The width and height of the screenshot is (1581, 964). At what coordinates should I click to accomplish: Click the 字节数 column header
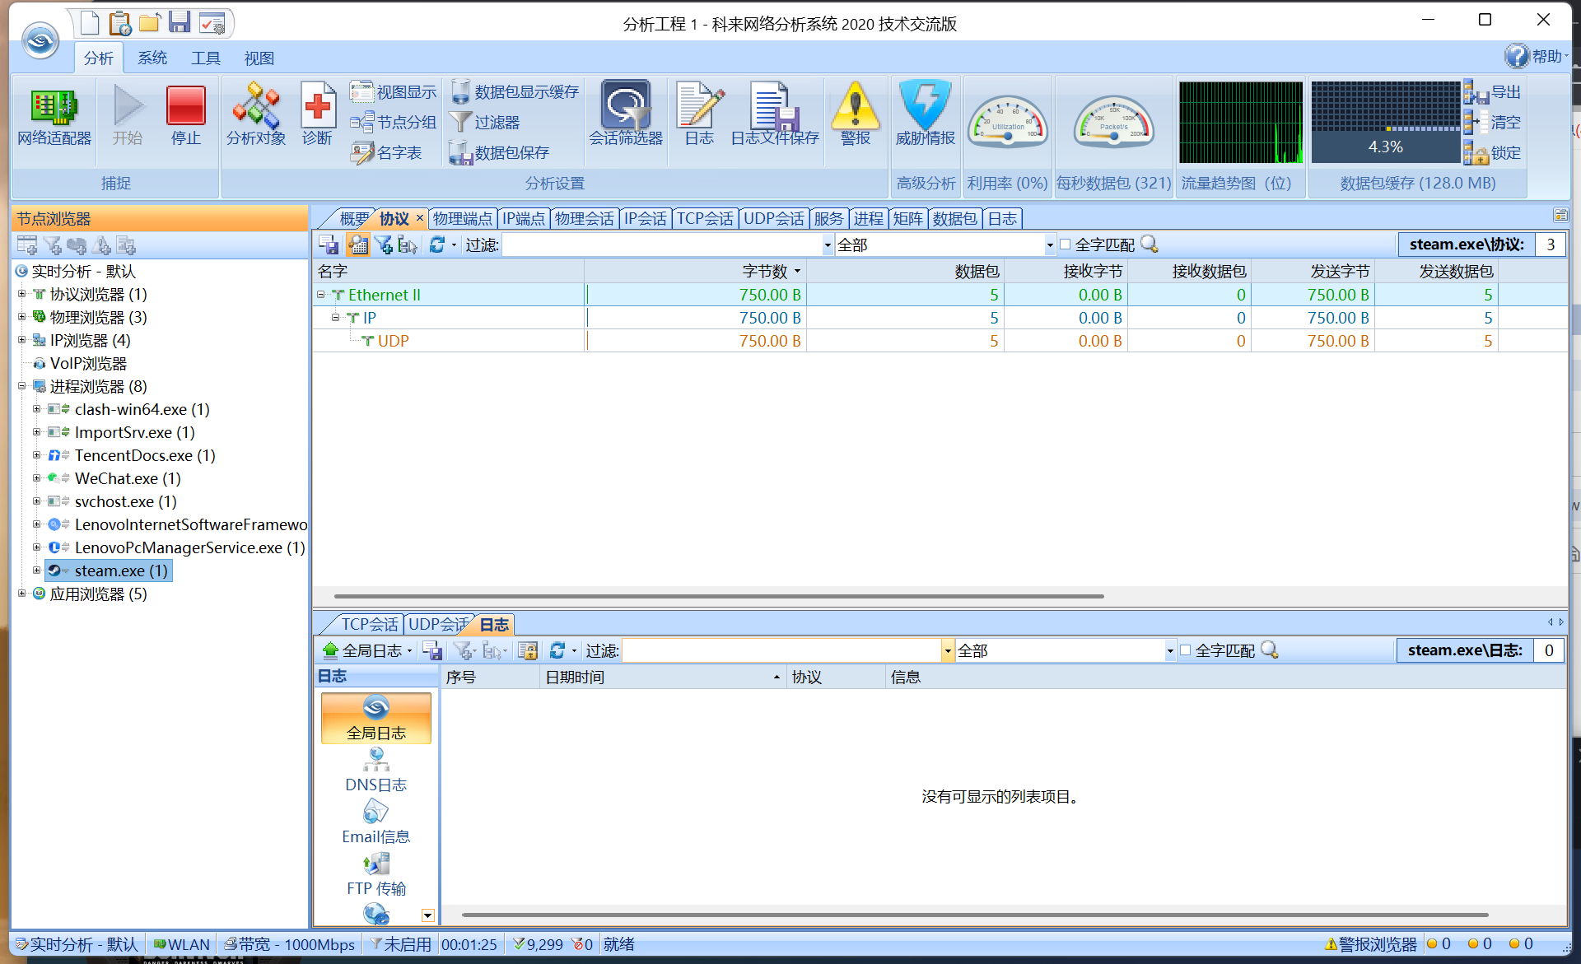click(x=764, y=271)
